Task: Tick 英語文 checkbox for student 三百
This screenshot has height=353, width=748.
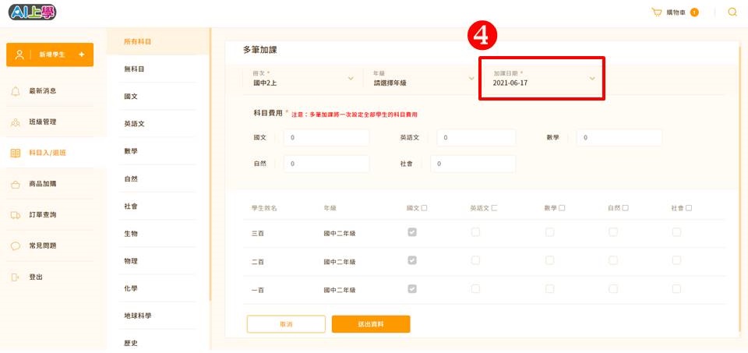Action: click(475, 232)
